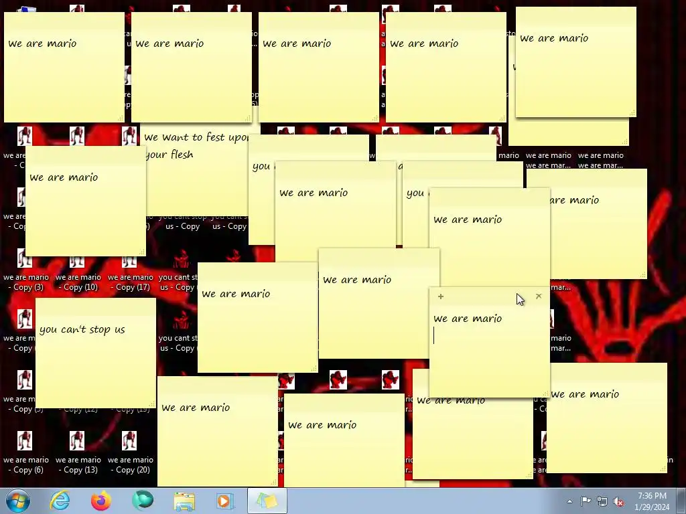Image resolution: width=686 pixels, height=514 pixels.
Task: Click the Show Desktop strip beside the clock
Action: click(681, 501)
